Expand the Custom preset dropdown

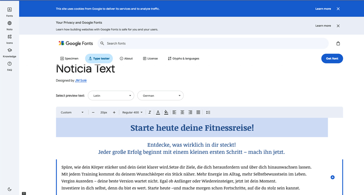(72, 112)
